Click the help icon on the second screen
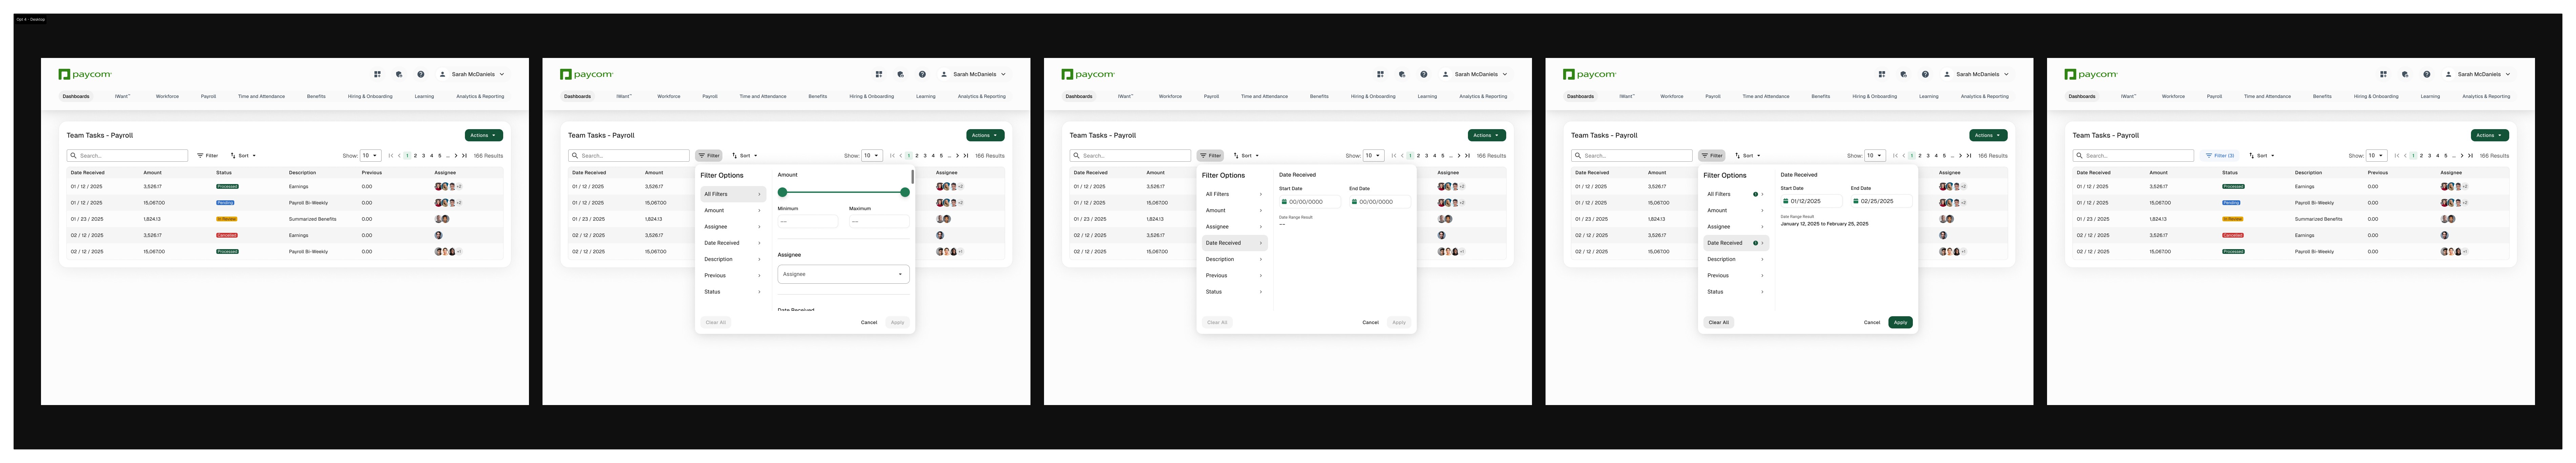2576x463 pixels. point(922,74)
